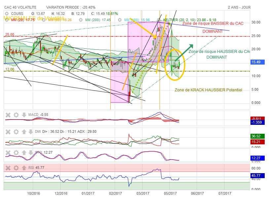The height and width of the screenshot is (199, 269).
Task: Remove the MACD indicator panel
Action: click(8, 115)
